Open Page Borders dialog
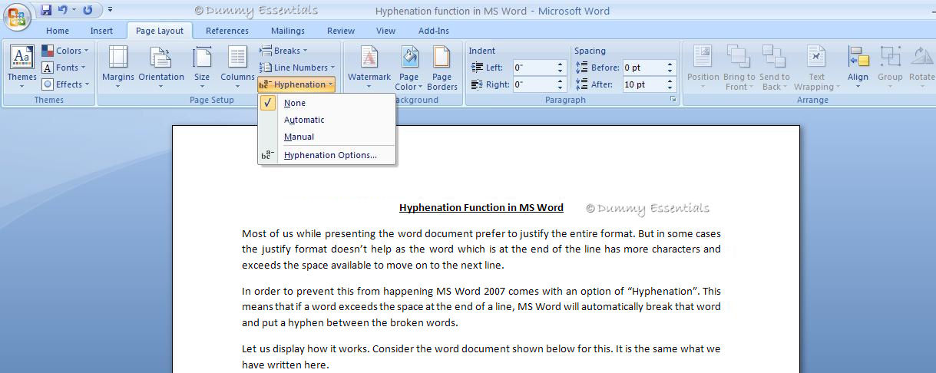 tap(442, 68)
